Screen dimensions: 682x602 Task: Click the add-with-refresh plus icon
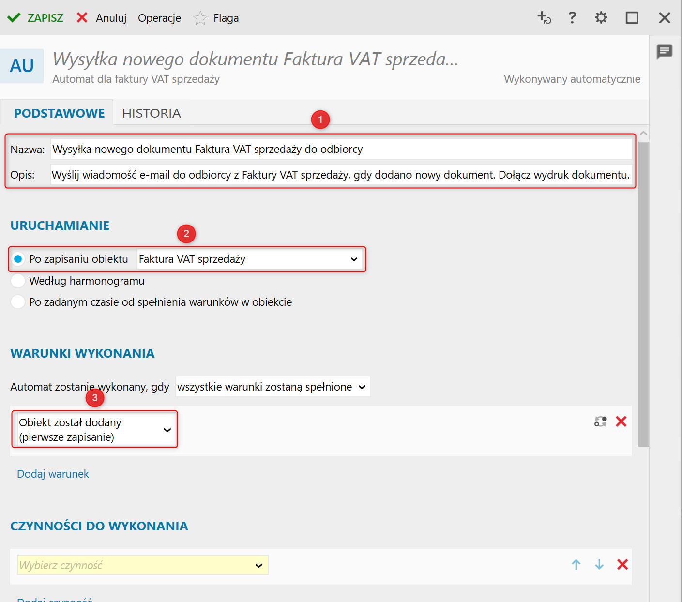pos(544,18)
